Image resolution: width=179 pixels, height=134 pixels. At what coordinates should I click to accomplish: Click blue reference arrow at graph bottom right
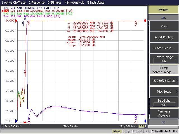[145, 121]
